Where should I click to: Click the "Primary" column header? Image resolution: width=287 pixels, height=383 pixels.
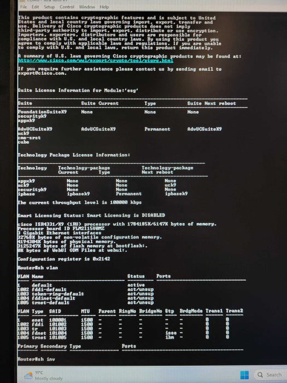click(x=28, y=346)
